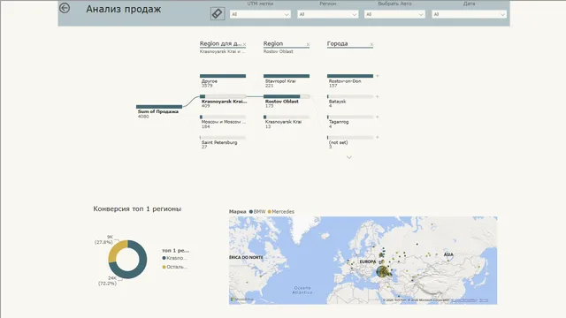Click the Города column header label

(x=337, y=43)
